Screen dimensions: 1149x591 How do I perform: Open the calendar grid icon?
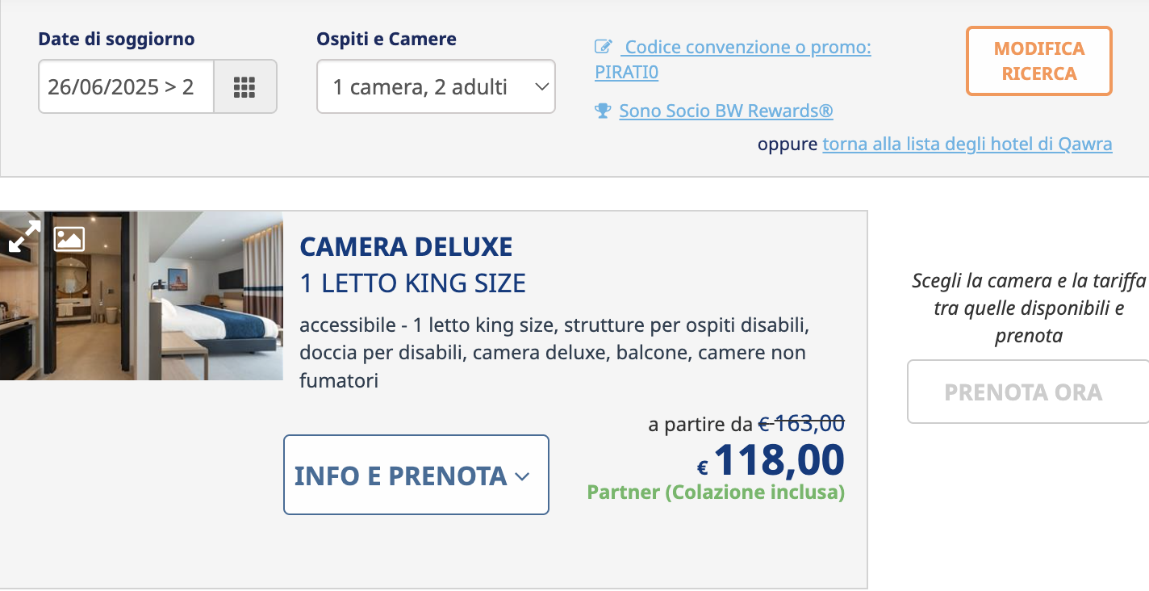[244, 86]
